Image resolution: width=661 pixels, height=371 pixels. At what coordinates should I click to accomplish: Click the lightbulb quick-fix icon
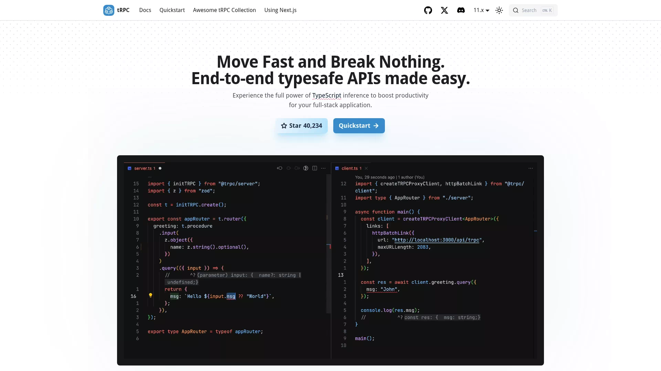pos(150,295)
